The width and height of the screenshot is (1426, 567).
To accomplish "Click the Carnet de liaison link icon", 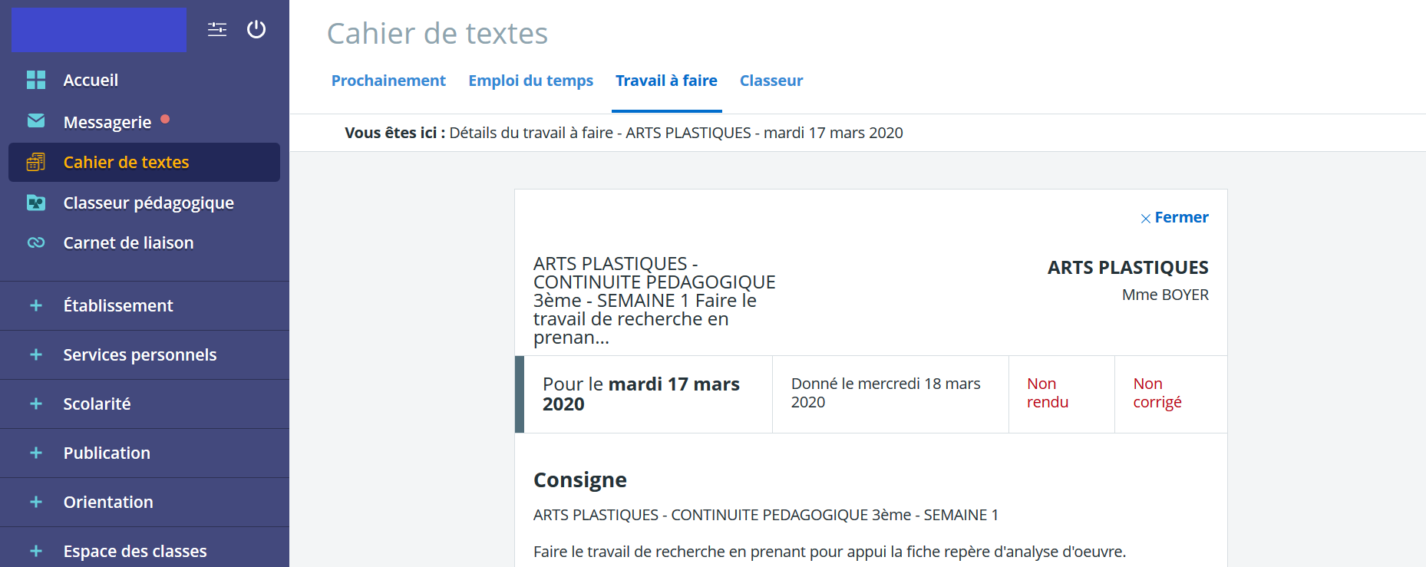I will pos(36,242).
